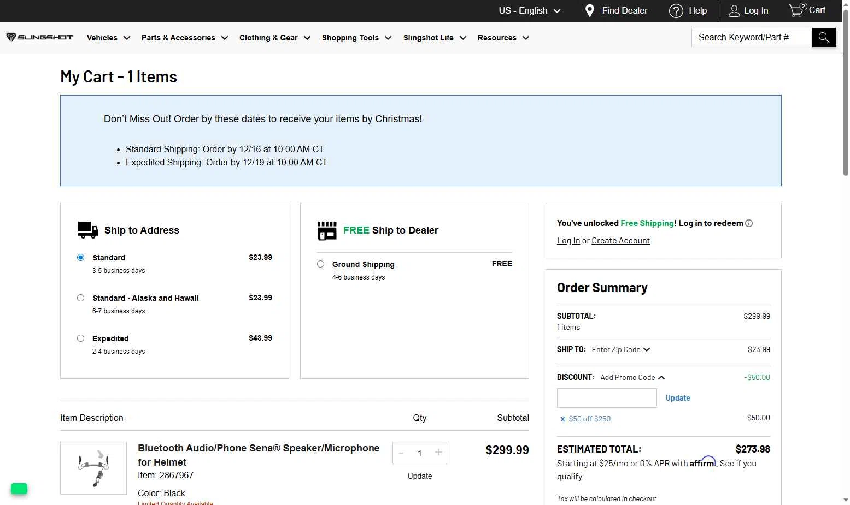Click the Order Summary heading
The image size is (850, 505).
point(602,288)
